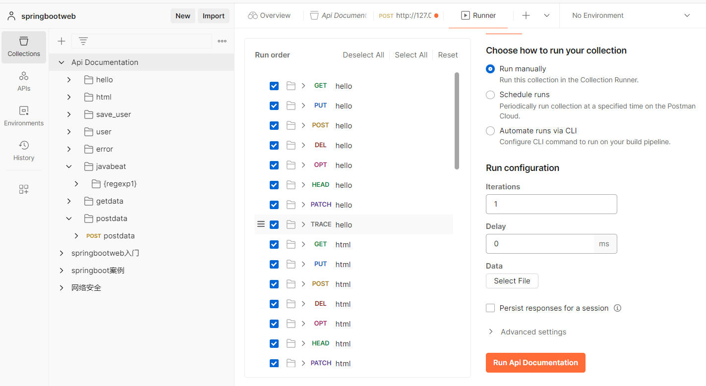This screenshot has width=706, height=386.
Task: Uncheck the GET hello request checkbox
Action: tap(274, 86)
